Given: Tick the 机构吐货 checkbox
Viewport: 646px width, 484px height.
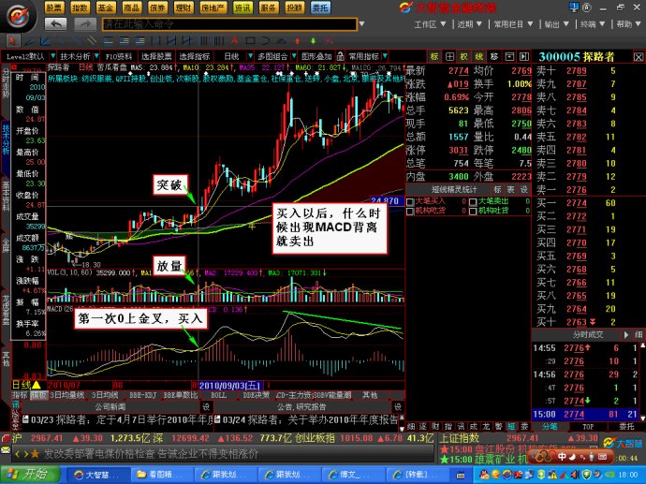Looking at the screenshot, I should [x=473, y=211].
